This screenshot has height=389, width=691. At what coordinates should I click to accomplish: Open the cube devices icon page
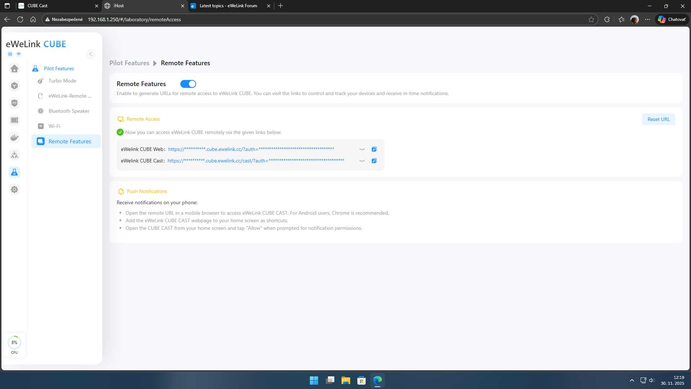(14, 86)
